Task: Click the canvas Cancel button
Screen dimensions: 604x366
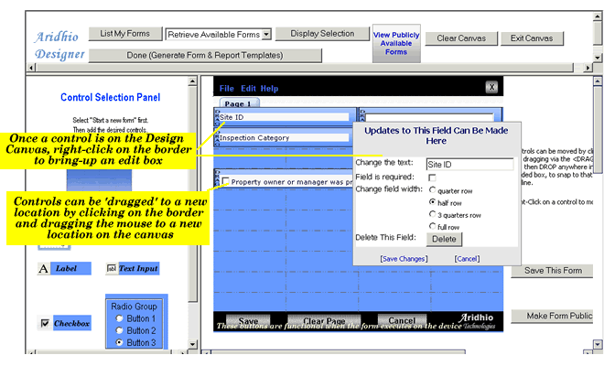Action: [x=402, y=320]
